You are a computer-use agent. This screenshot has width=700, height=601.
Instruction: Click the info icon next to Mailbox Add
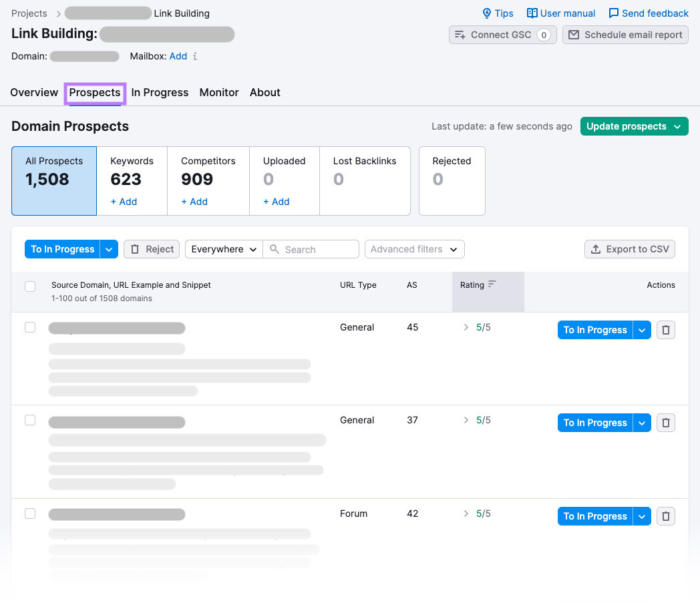click(194, 56)
